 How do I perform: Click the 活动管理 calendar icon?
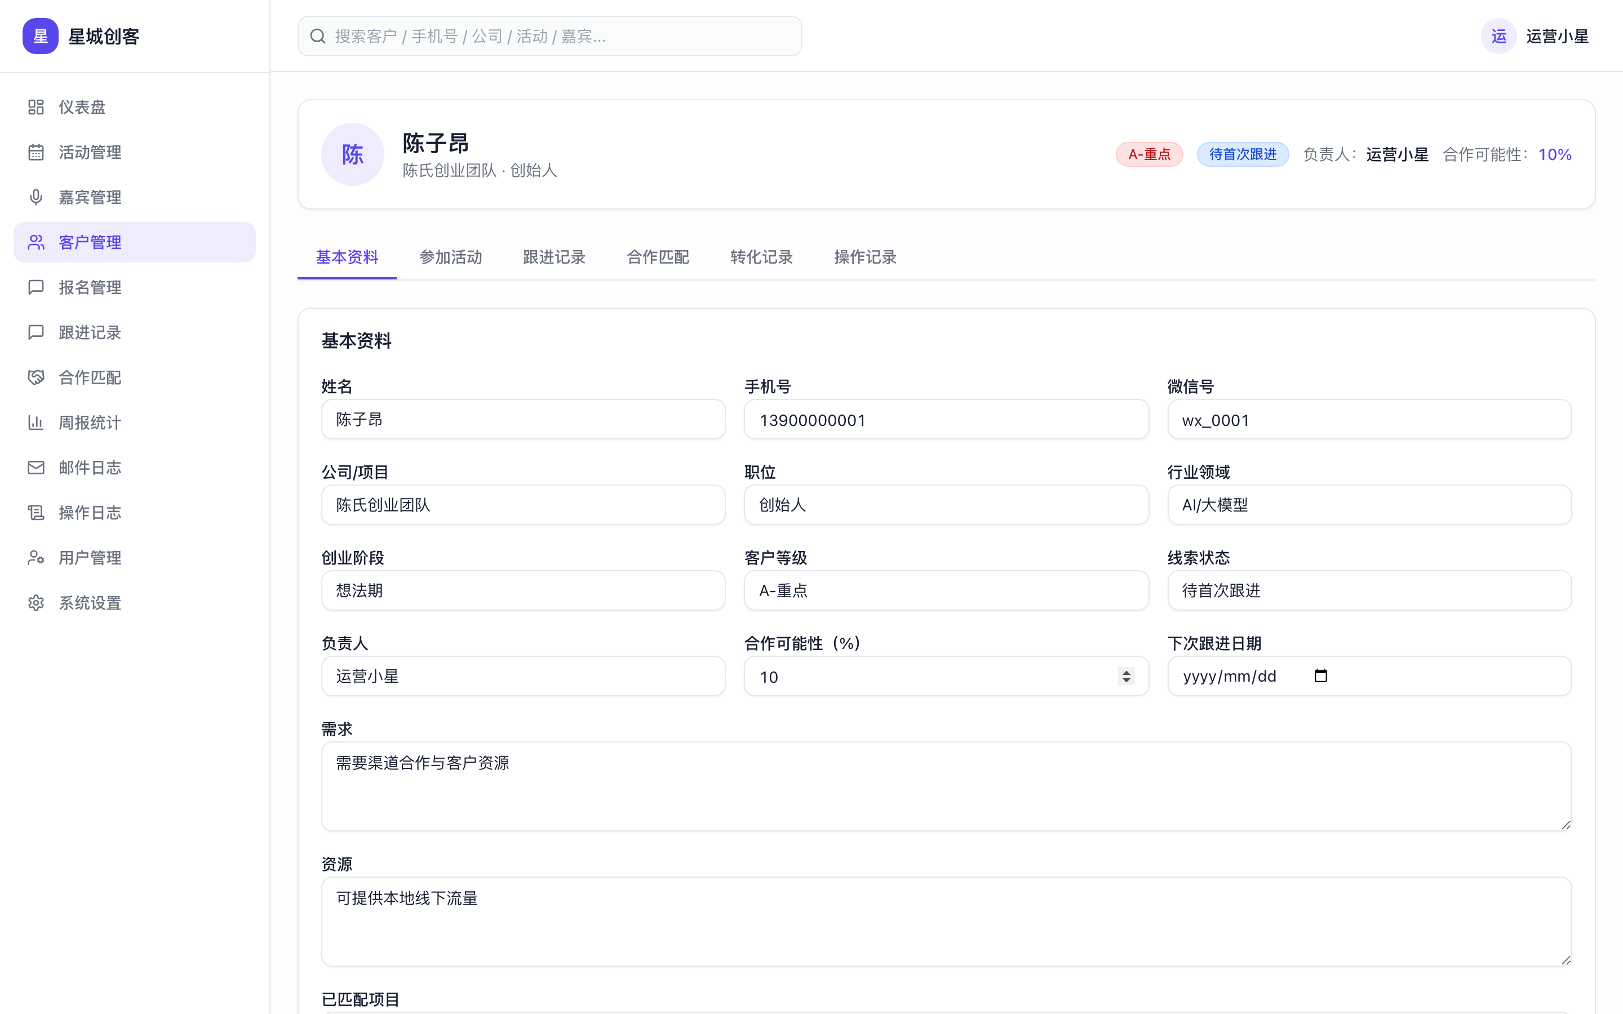point(36,152)
